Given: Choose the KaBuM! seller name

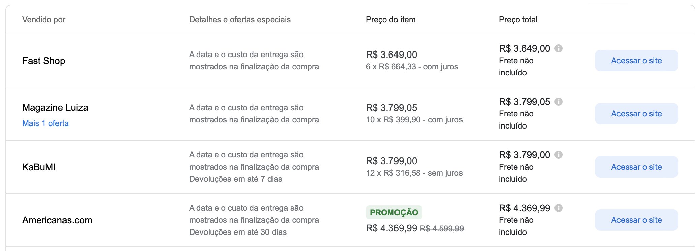Looking at the screenshot, I should [39, 167].
